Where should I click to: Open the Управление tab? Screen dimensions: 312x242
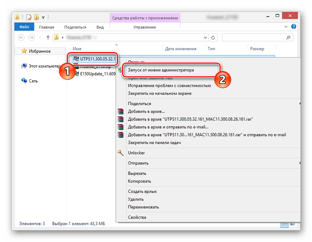coord(144,27)
